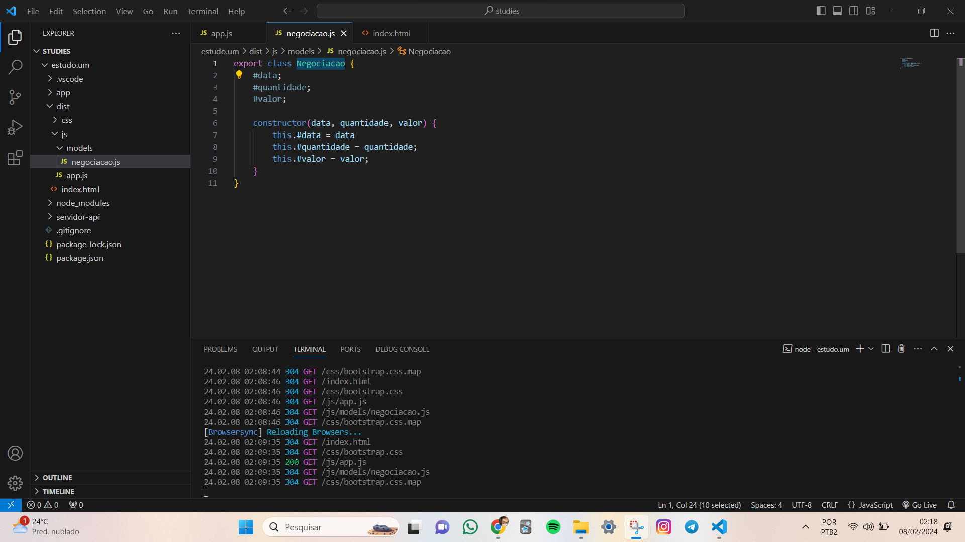Switch to the DEBUG CONSOLE tab
This screenshot has height=542, width=965.
tap(403, 349)
